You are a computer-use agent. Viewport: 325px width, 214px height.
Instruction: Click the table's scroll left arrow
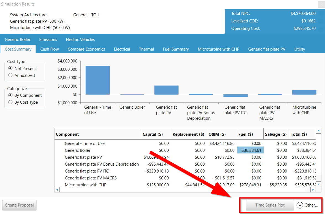(x=57, y=190)
